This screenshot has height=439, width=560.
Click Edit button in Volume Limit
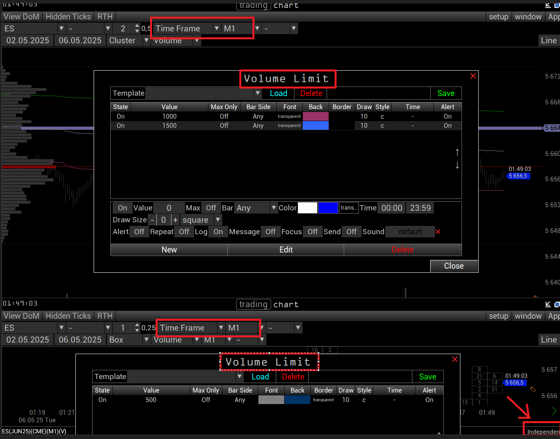(286, 250)
